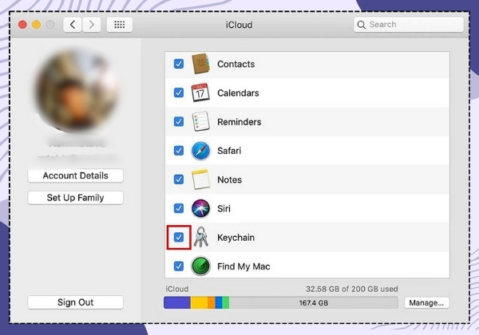Go back with the left chevron button
The image size is (479, 335).
point(73,25)
